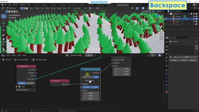Collapse the Object Info node
The width and height of the screenshot is (199, 112).
(19, 66)
